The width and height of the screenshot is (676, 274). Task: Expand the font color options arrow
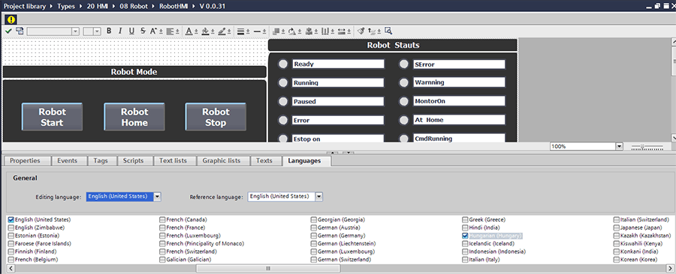[196, 31]
